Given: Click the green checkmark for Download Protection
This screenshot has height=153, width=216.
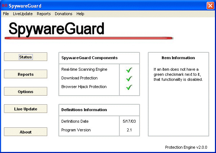Looking at the screenshot, I should [x=129, y=79].
